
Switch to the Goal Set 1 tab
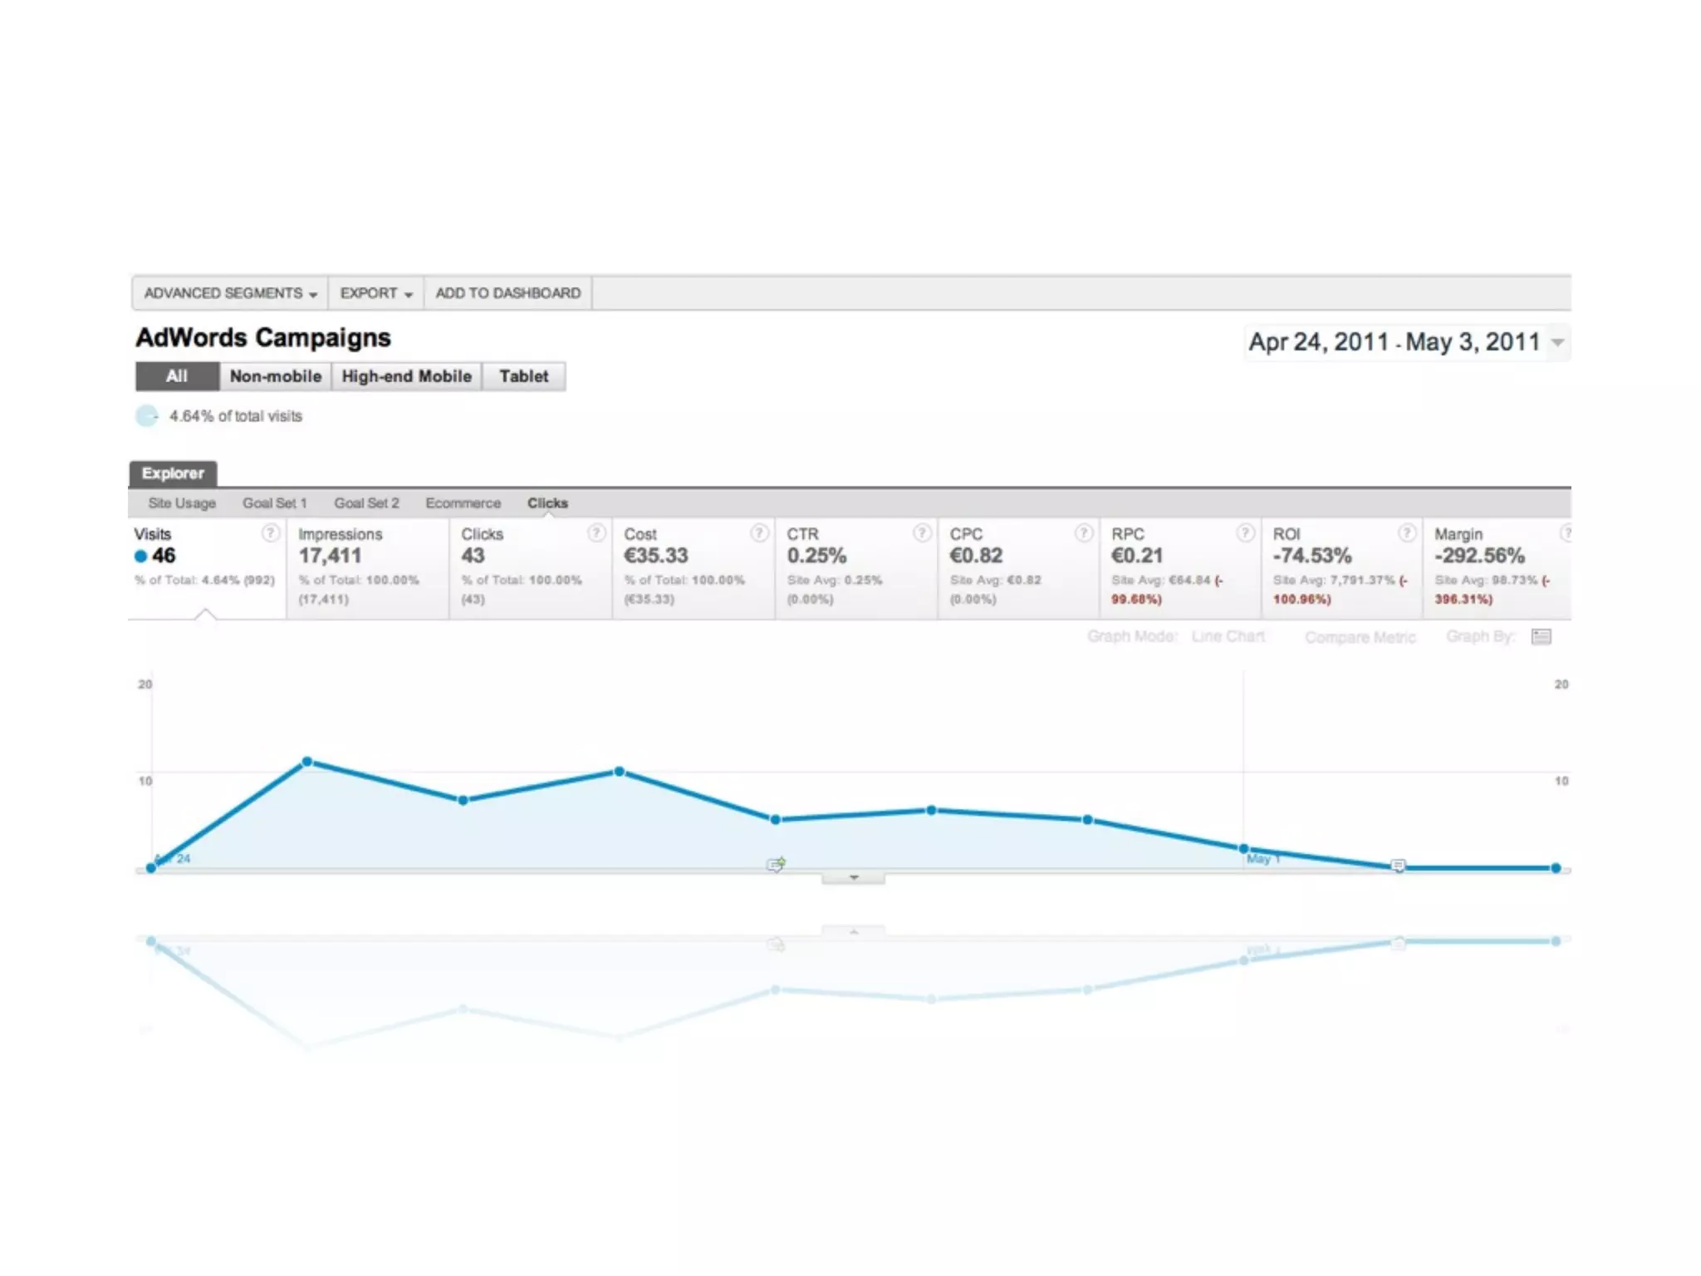tap(274, 503)
